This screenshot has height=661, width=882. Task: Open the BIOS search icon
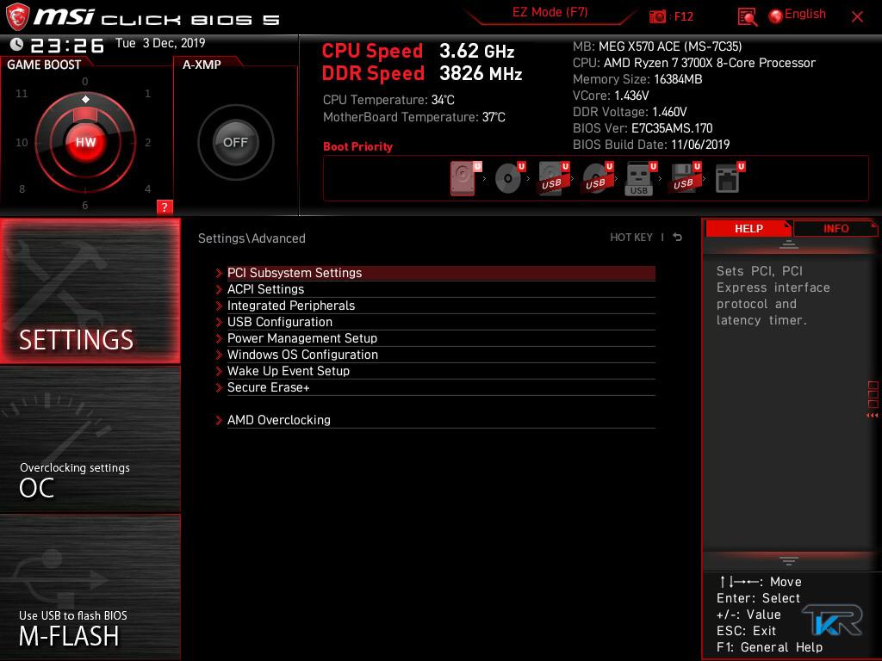747,17
